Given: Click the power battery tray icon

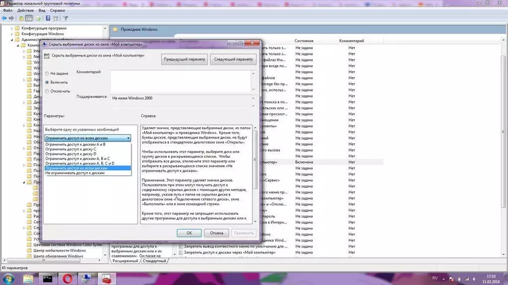Looking at the screenshot, I should [x=459, y=279].
